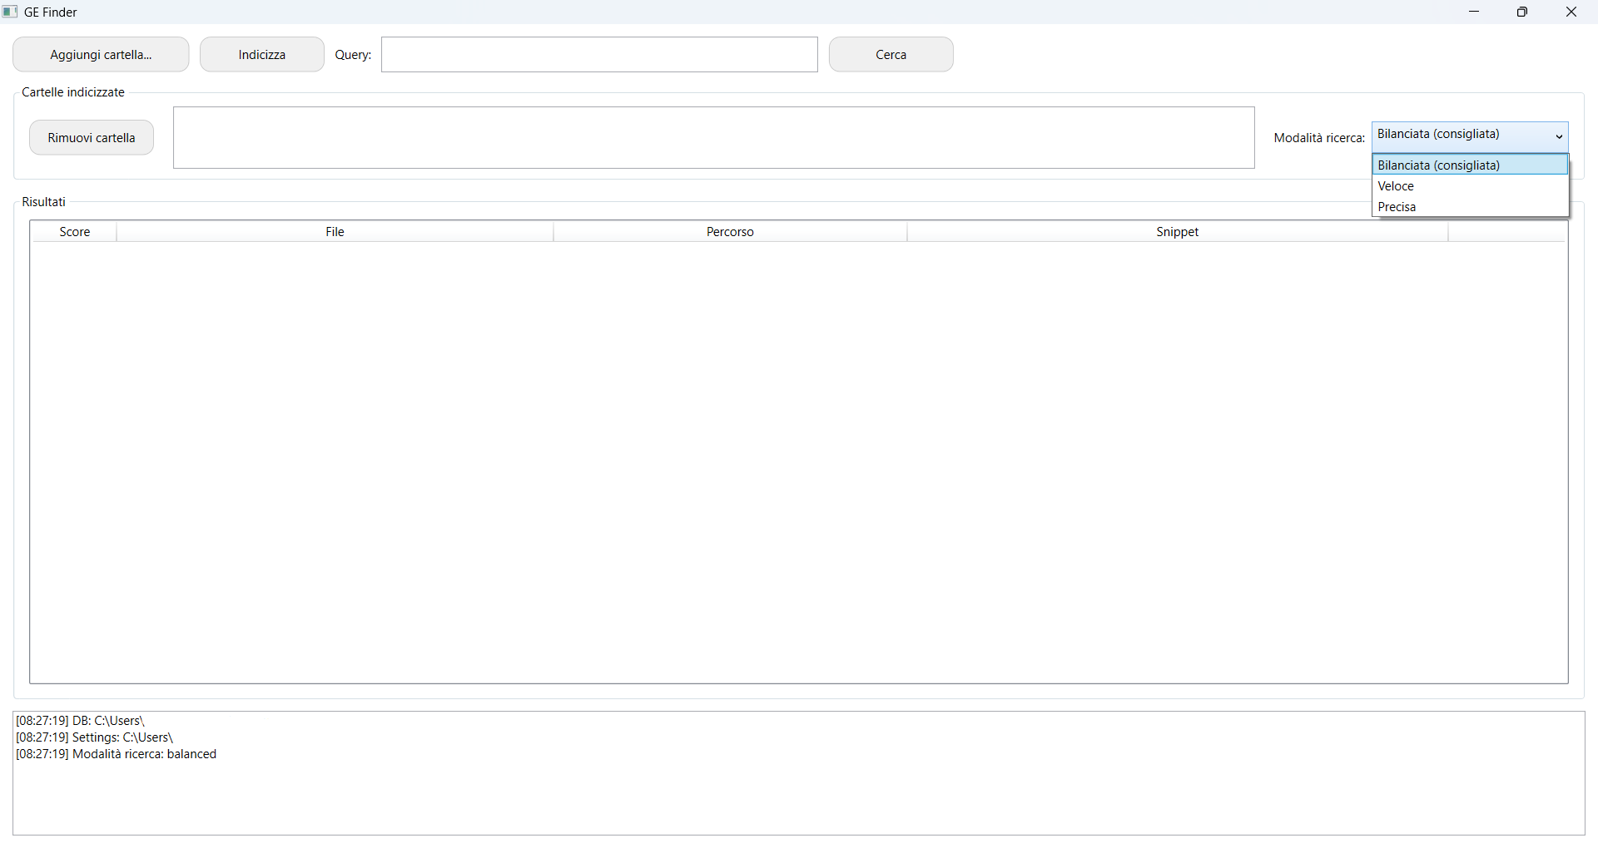Minimize the GE Finder window
Viewport: 1598px width, 848px height.
click(x=1474, y=12)
